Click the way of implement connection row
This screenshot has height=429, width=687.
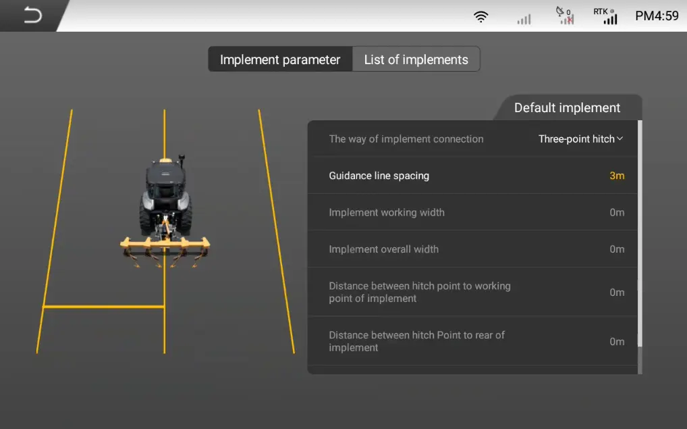tap(406, 138)
